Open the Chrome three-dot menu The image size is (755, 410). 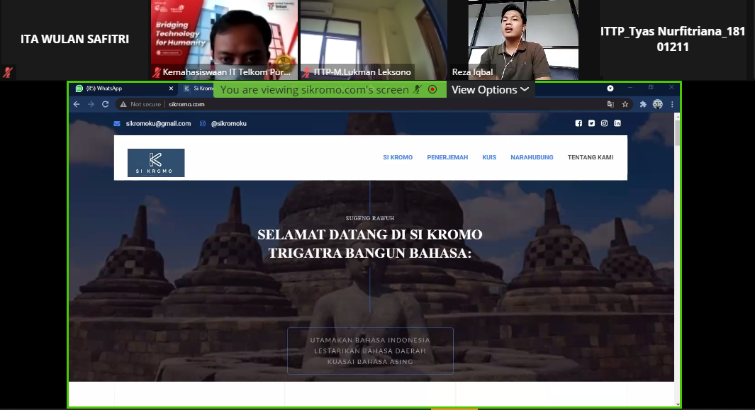(x=672, y=104)
